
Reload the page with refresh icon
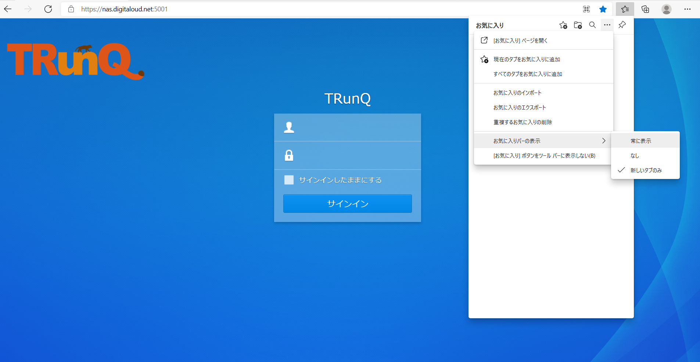[x=48, y=9]
